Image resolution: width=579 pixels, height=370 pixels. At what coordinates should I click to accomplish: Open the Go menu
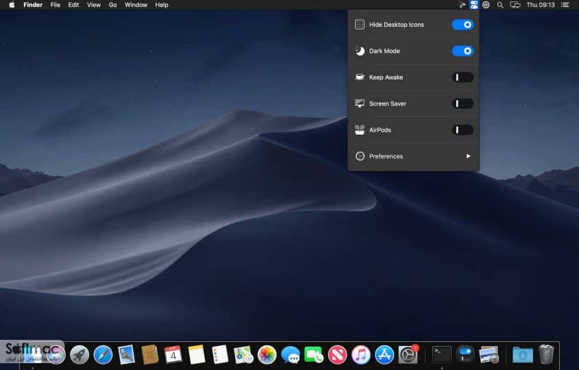[112, 5]
